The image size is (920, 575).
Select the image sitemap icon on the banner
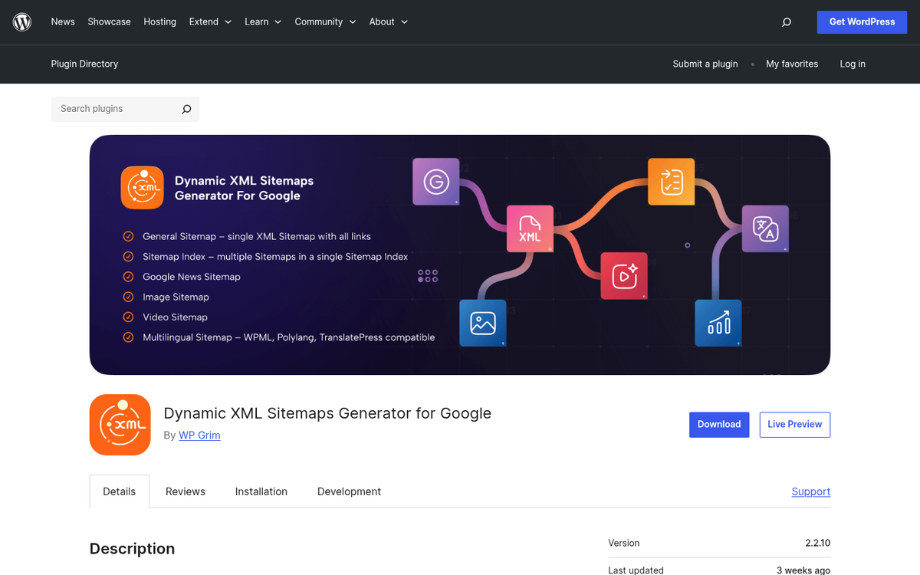click(482, 323)
